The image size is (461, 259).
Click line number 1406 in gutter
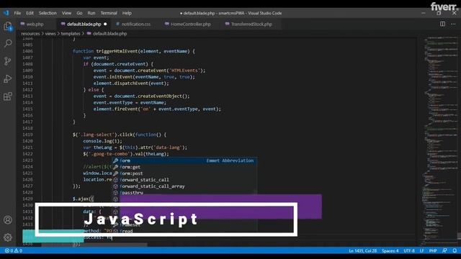[x=27, y=51]
